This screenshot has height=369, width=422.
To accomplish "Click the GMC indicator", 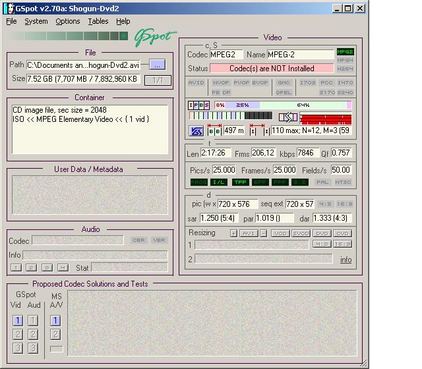I will pyautogui.click(x=284, y=82).
